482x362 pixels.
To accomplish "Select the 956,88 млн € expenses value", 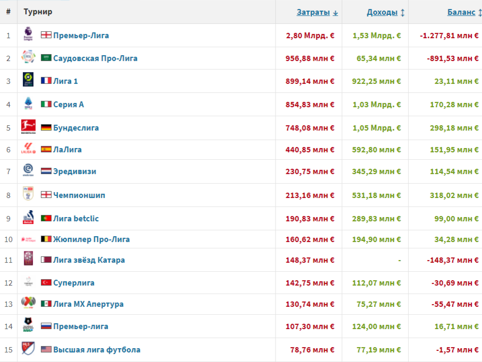I will 310,58.
